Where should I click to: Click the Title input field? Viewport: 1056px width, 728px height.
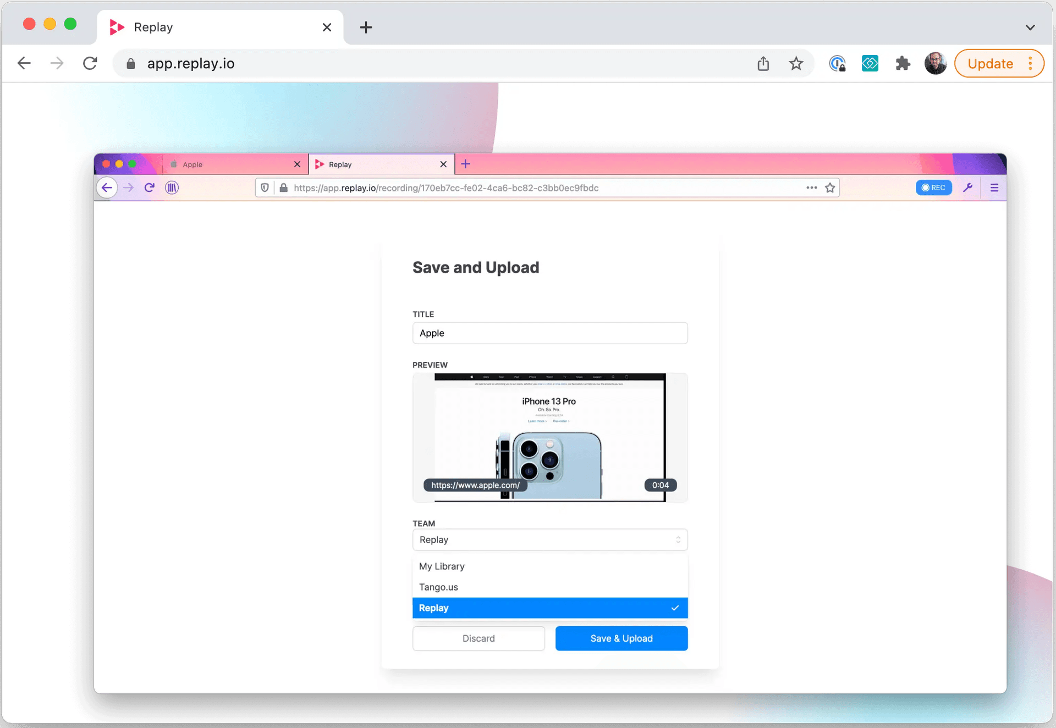[x=549, y=333]
